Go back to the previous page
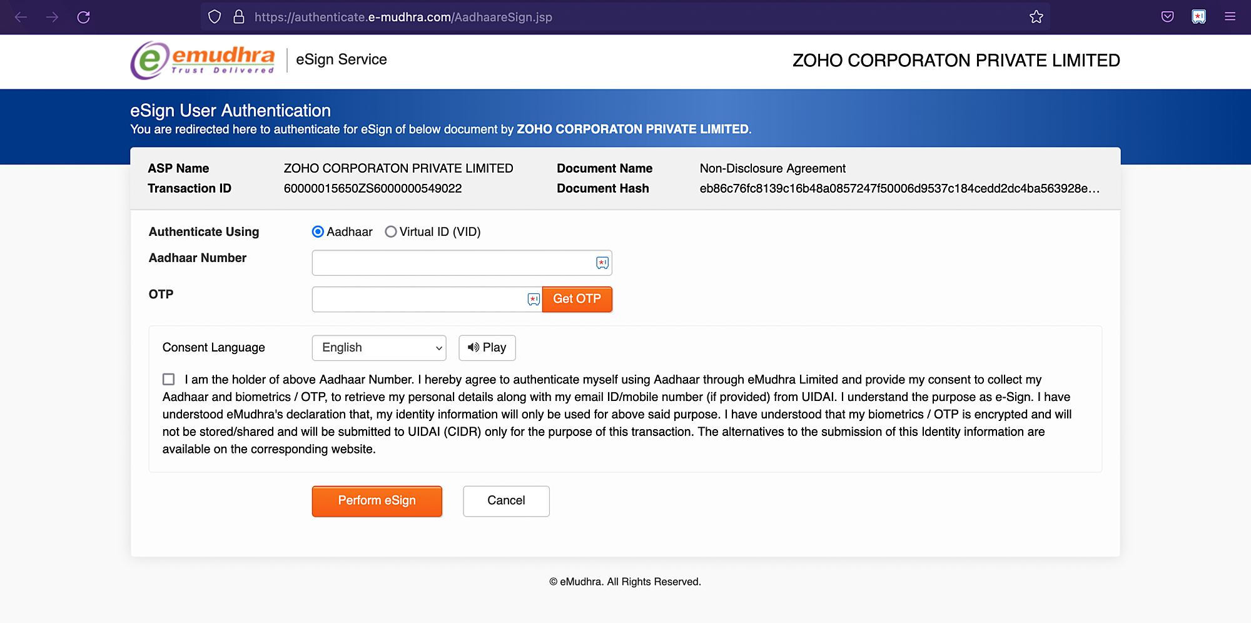 pyautogui.click(x=21, y=17)
